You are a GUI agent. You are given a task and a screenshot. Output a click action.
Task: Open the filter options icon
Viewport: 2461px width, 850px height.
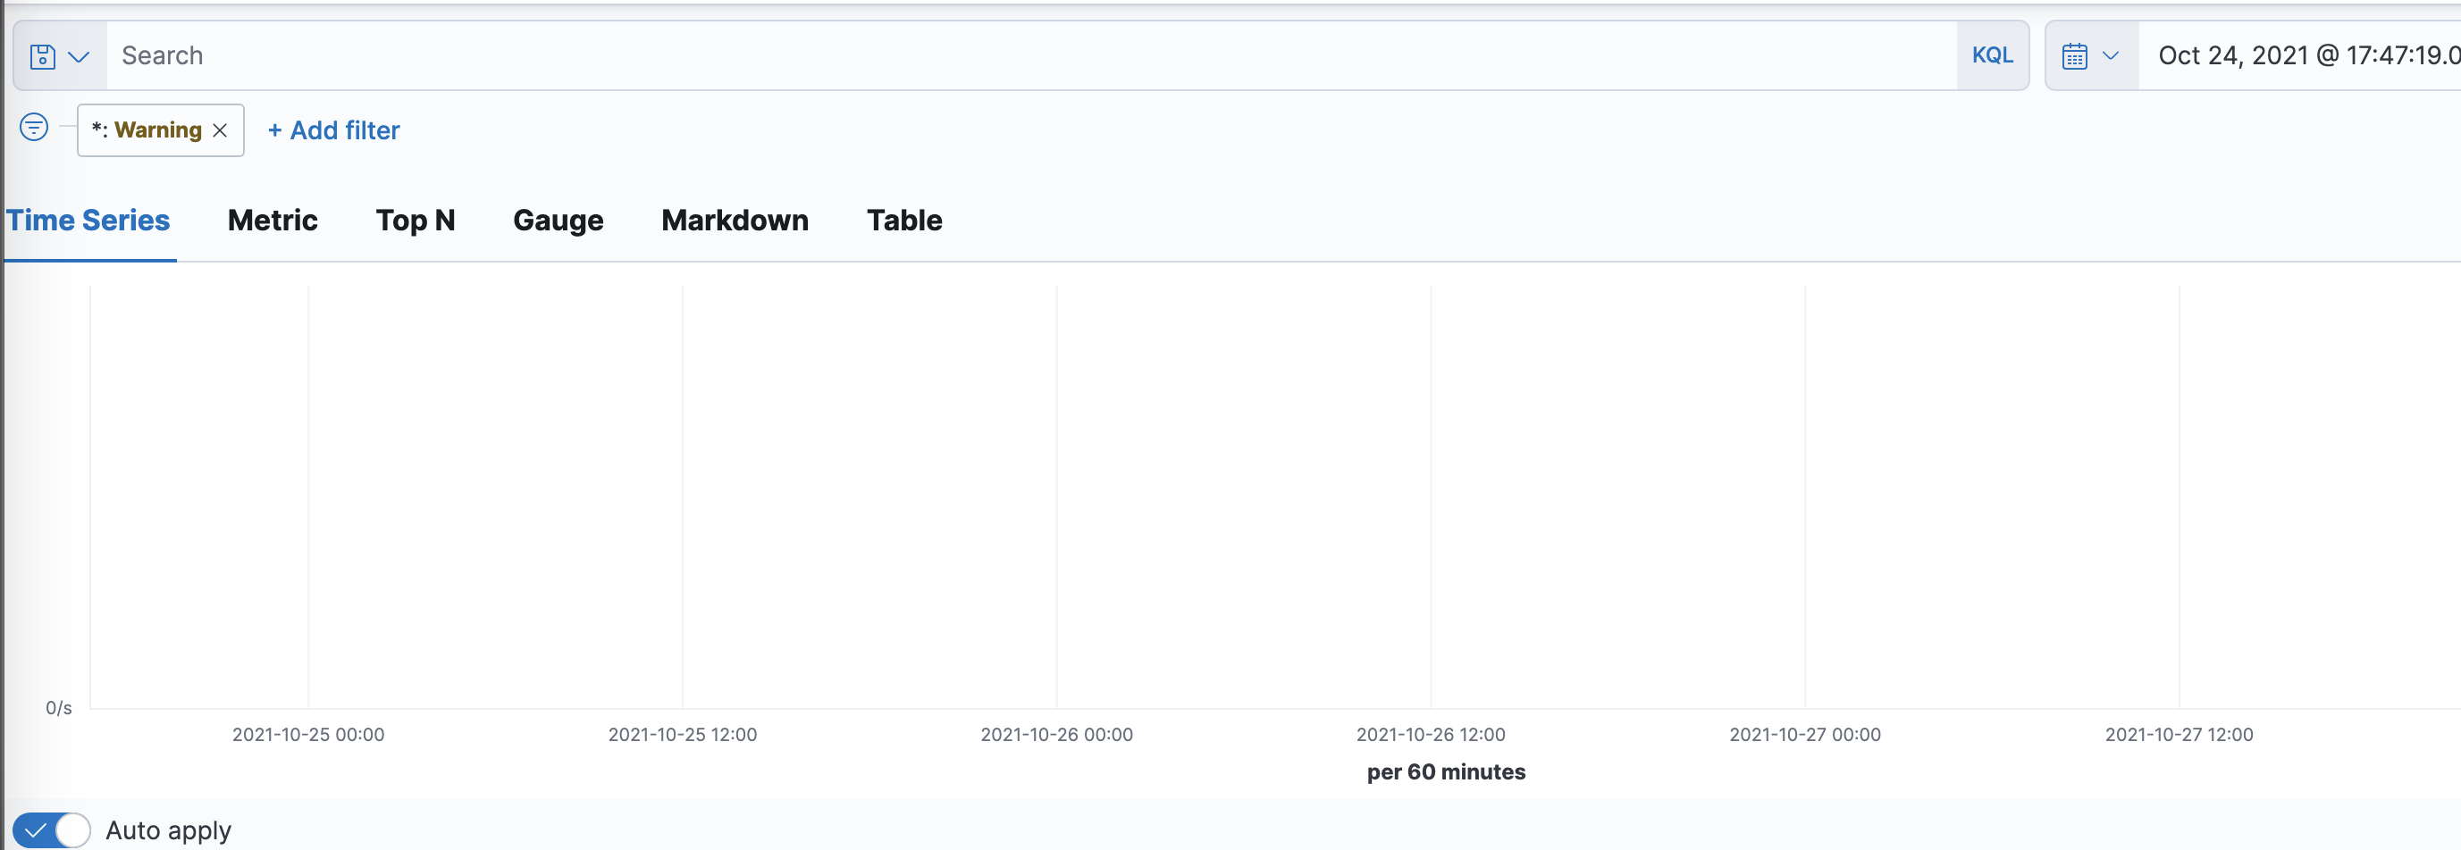tap(33, 126)
